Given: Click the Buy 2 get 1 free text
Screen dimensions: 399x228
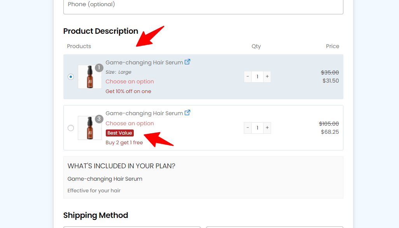Looking at the screenshot, I should pos(124,142).
